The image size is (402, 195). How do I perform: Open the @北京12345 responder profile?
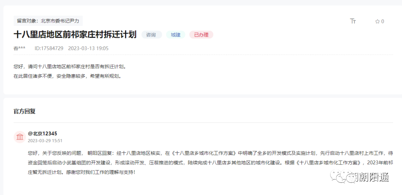point(42,134)
